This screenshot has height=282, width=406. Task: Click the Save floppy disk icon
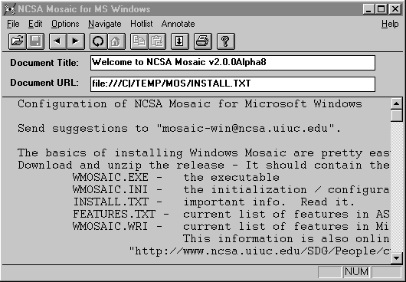[x=35, y=41]
